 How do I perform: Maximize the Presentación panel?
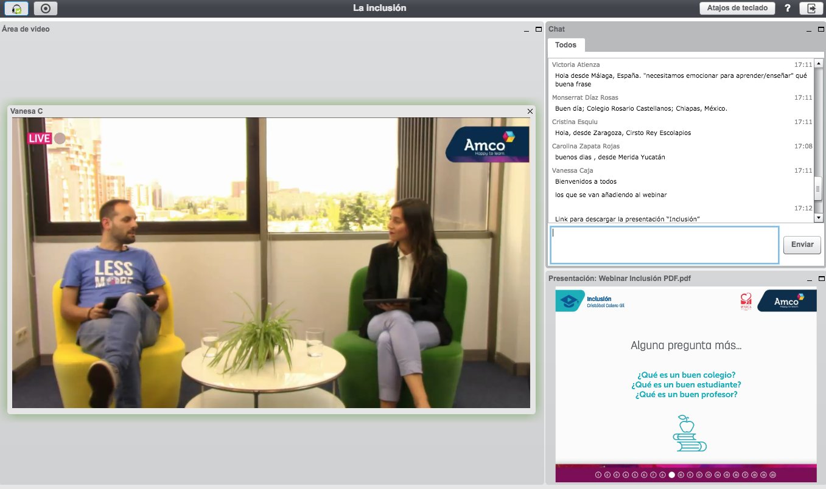pyautogui.click(x=819, y=279)
